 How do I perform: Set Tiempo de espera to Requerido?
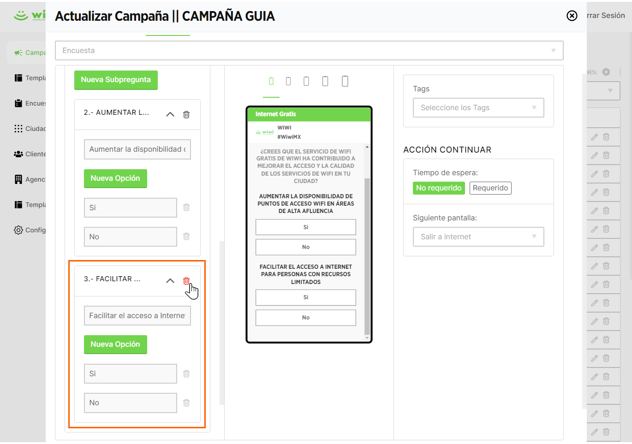(490, 188)
